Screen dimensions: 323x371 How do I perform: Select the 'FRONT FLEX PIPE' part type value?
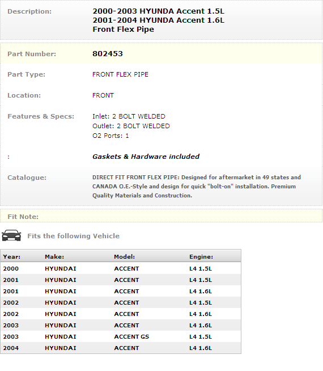pos(120,74)
